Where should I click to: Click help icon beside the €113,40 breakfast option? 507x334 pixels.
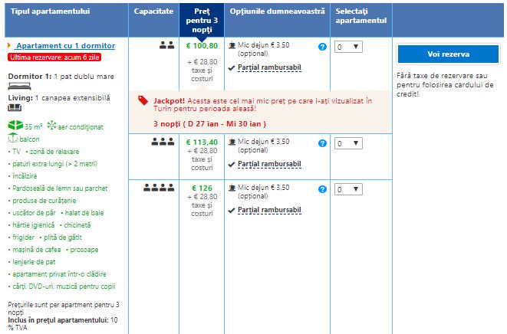pyautogui.click(x=323, y=142)
